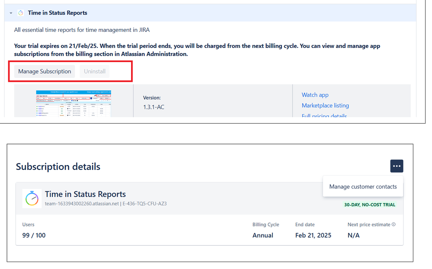Click the Time in Status Reports subscription card title
The width and height of the screenshot is (432, 269).
pos(86,194)
